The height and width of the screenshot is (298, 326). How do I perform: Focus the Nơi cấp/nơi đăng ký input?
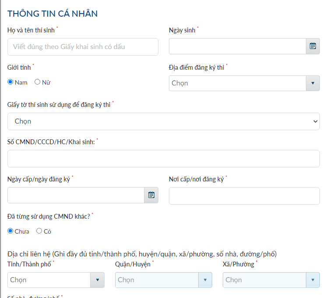244,196
